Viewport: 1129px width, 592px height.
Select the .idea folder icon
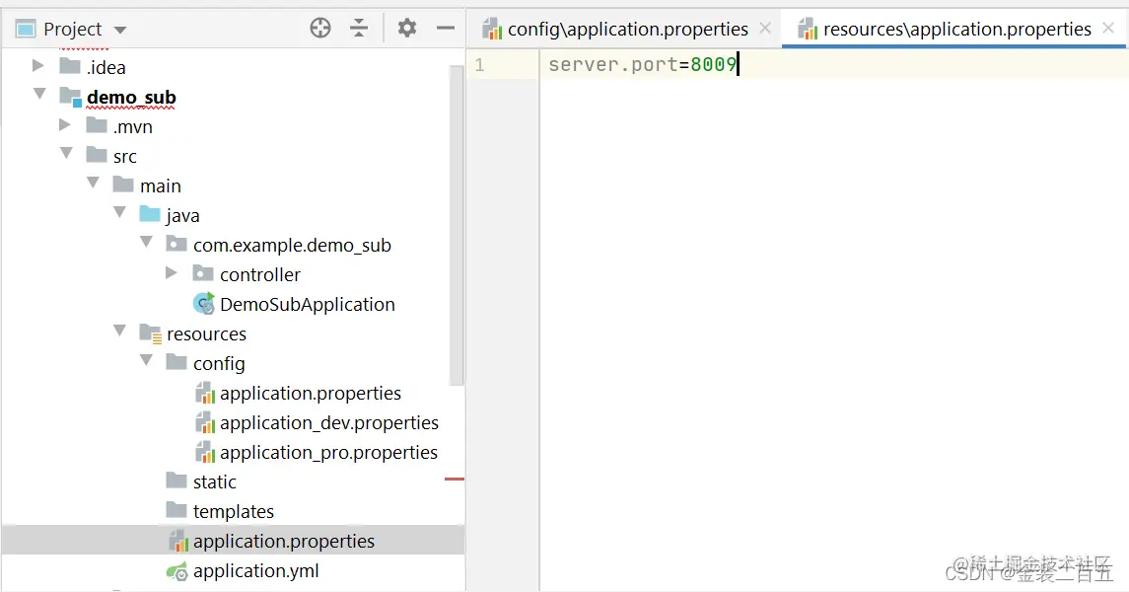(x=70, y=66)
